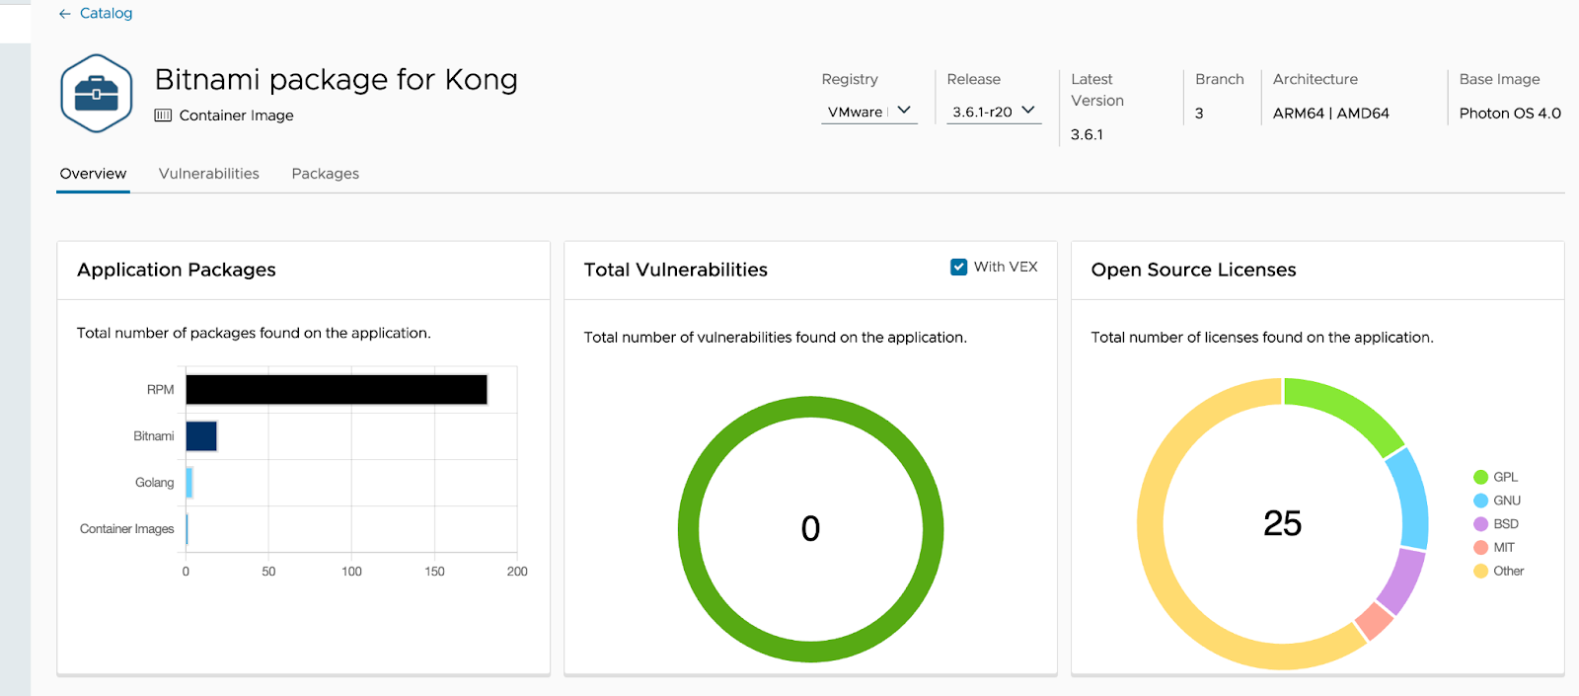
Task: Click the Container Image label under title
Action: 237,116
